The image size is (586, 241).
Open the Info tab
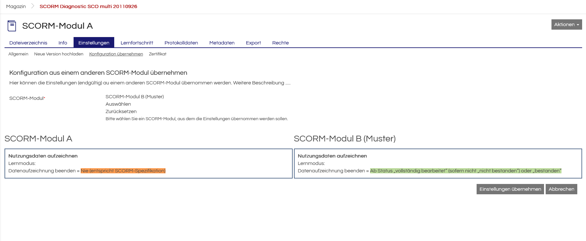pos(63,43)
